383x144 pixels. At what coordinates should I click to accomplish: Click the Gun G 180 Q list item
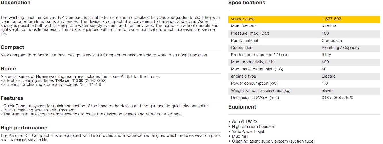pos(244,122)
